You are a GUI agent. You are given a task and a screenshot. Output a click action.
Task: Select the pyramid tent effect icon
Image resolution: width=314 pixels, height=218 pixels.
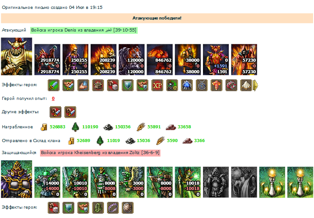pos(246,85)
